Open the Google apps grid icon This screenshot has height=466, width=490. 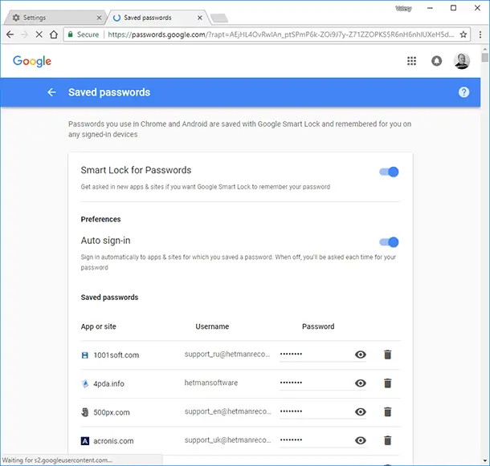[412, 61]
